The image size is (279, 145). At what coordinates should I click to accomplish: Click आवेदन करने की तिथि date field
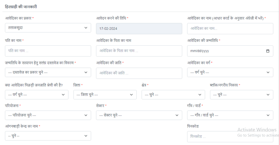pos(139,29)
